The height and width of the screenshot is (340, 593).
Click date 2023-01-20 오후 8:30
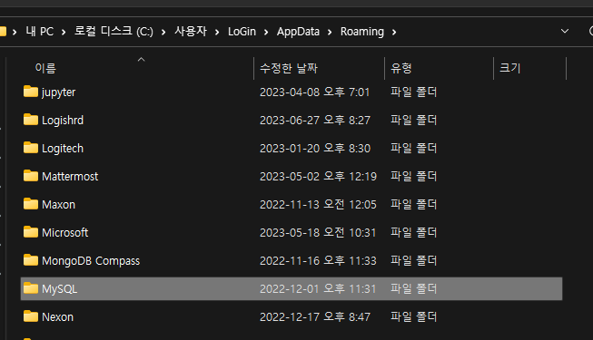(315, 148)
